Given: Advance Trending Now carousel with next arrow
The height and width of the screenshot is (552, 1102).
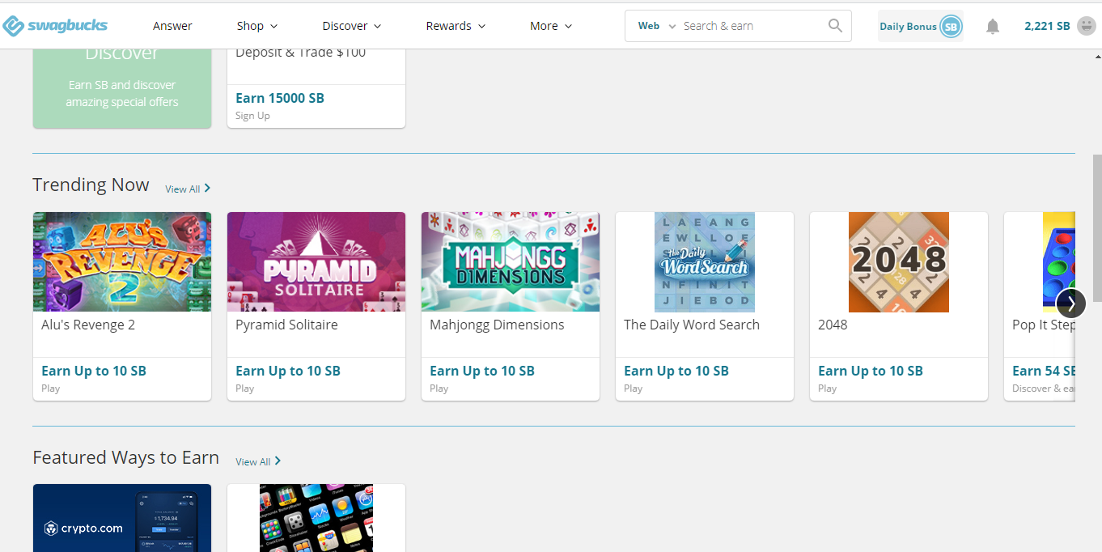Looking at the screenshot, I should pyautogui.click(x=1070, y=304).
